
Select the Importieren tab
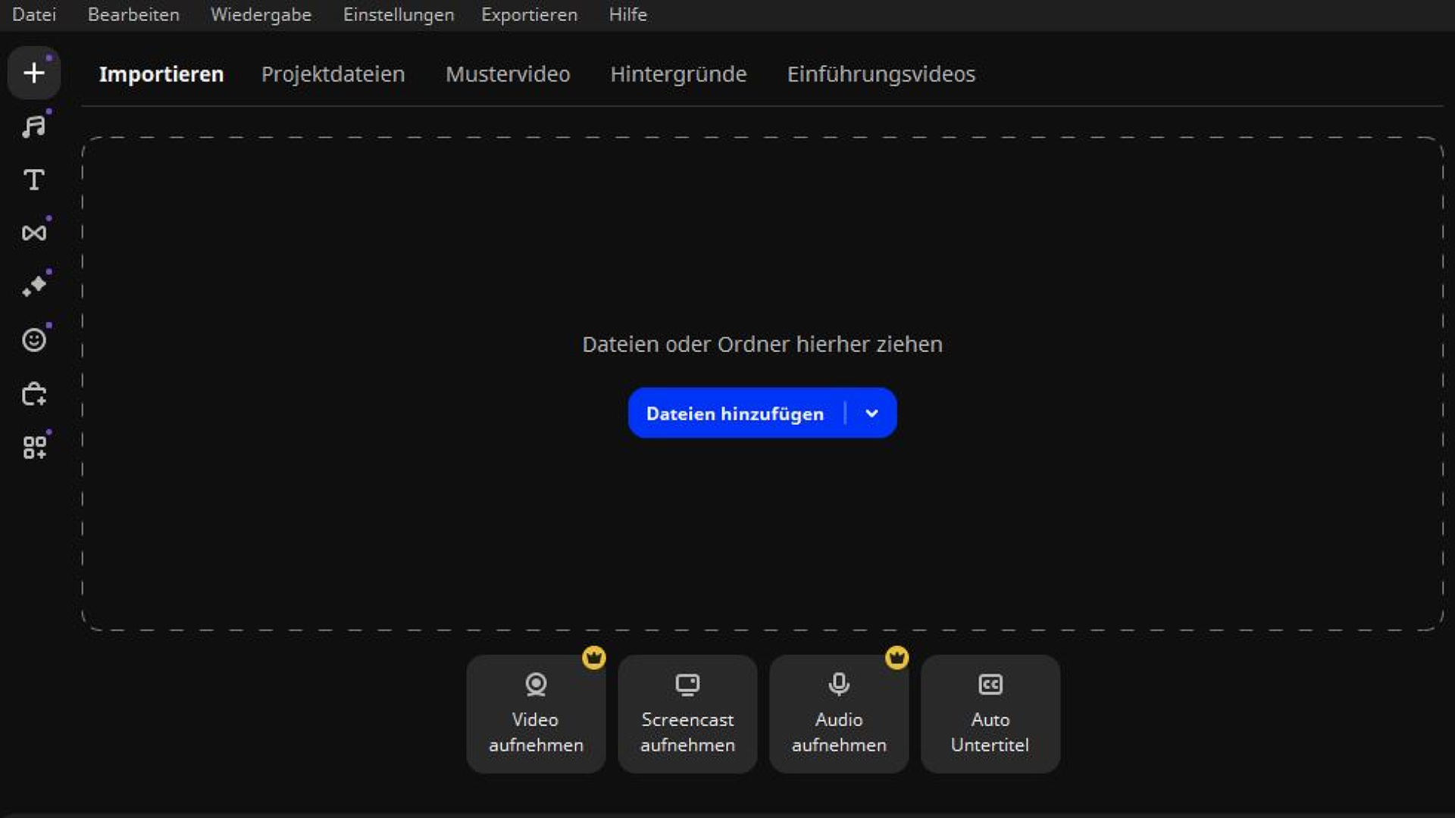pos(161,74)
